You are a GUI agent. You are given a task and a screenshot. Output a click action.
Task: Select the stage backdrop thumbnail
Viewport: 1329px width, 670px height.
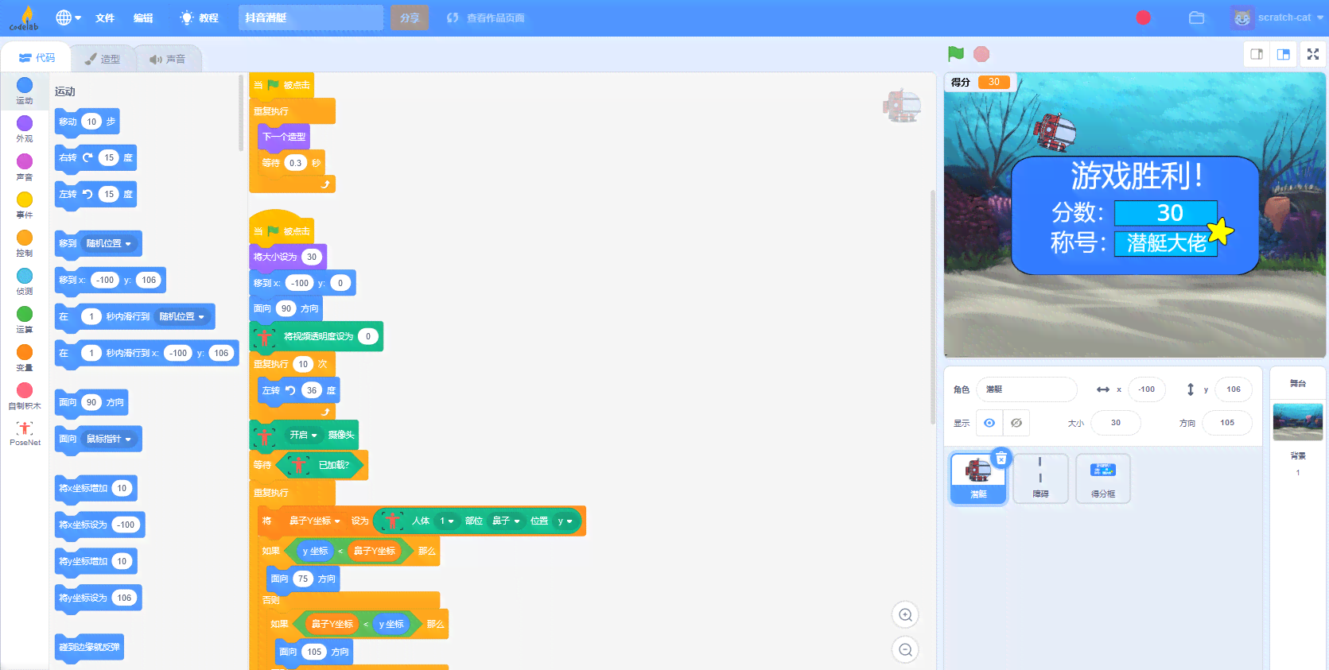1297,421
